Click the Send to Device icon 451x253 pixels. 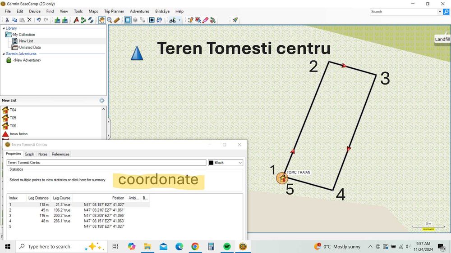(x=57, y=20)
